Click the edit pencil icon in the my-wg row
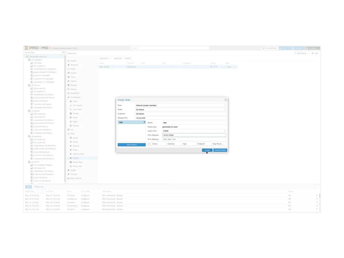The width and height of the screenshot is (344, 258). click(214, 67)
